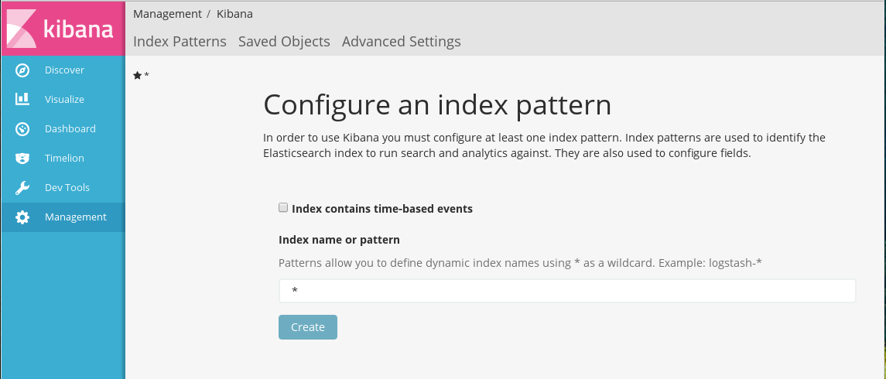The width and height of the screenshot is (886, 379).
Task: Enable Index contains time-based events
Action: (283, 208)
